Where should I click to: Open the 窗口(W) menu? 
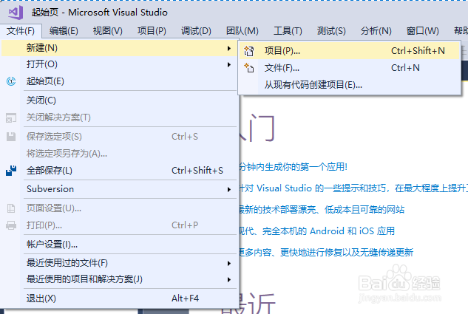(422, 31)
